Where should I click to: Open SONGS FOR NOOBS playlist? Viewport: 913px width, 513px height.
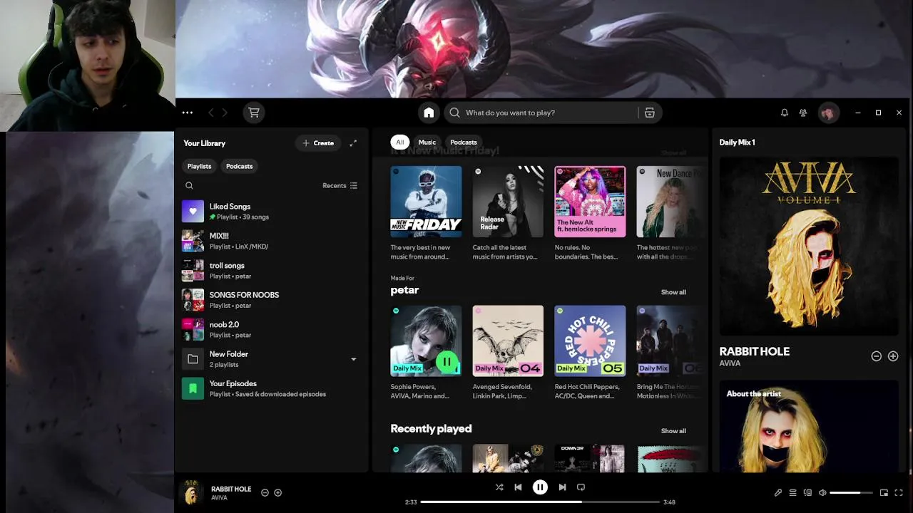tap(271, 300)
